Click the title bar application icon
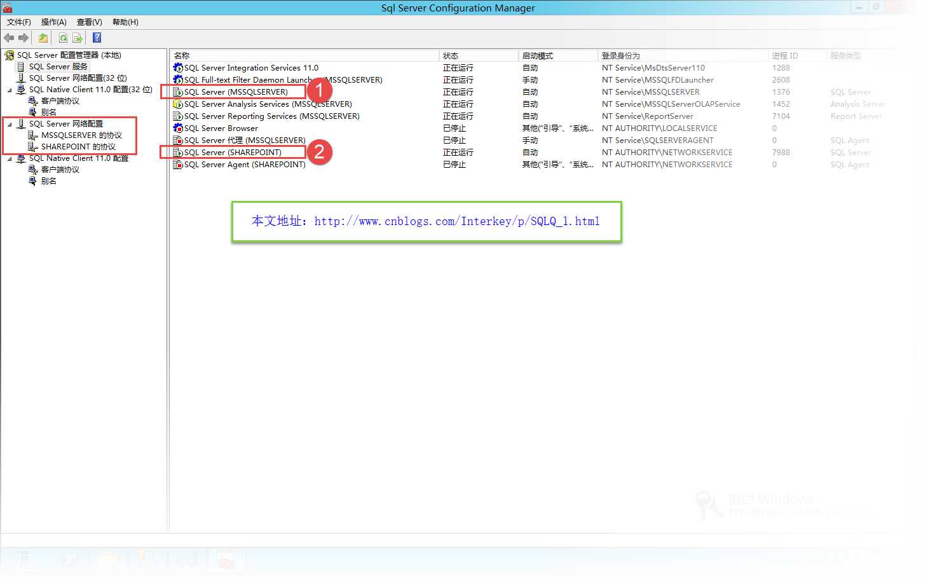 coord(8,8)
